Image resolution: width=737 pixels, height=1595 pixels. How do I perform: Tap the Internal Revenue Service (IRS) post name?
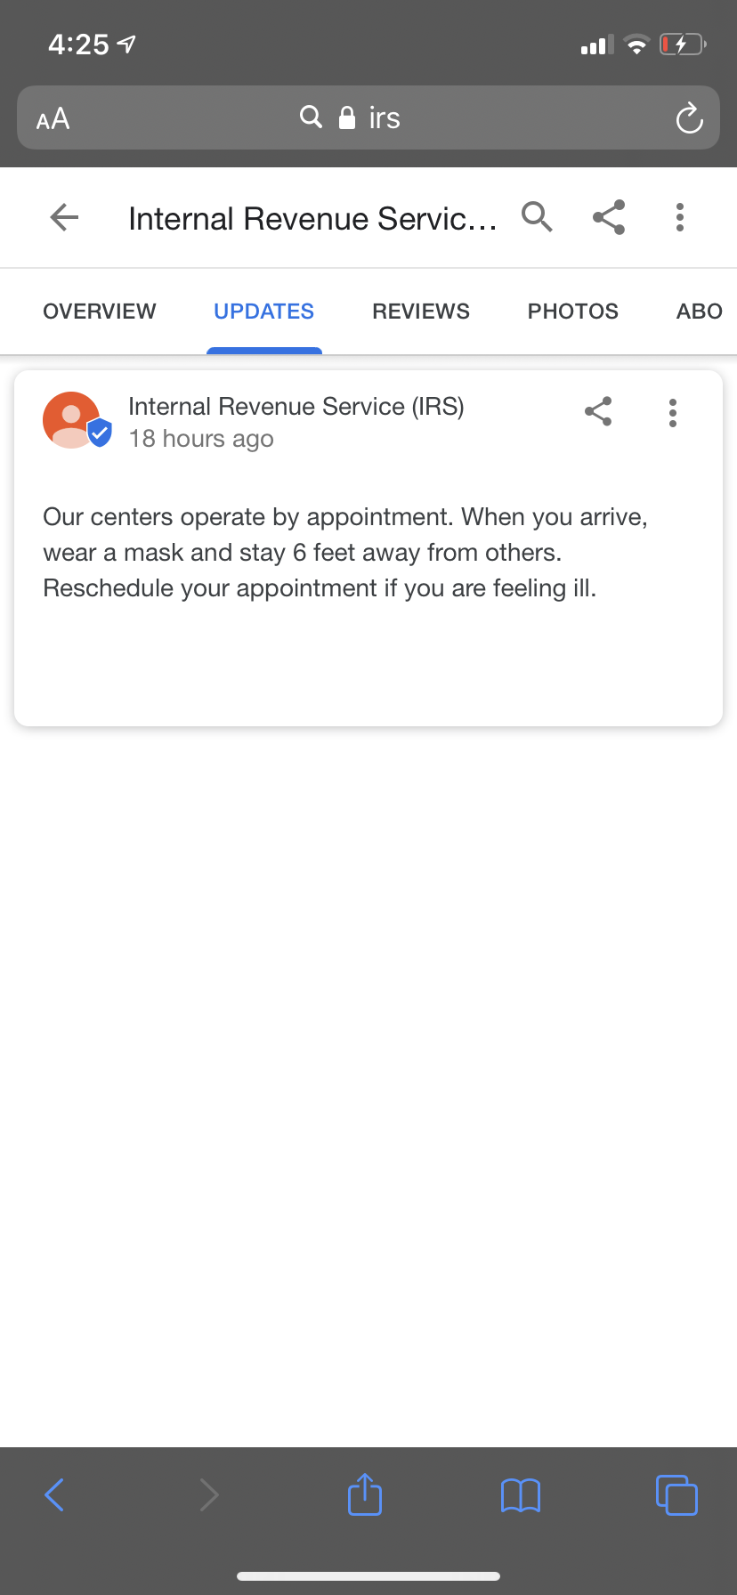pyautogui.click(x=296, y=407)
